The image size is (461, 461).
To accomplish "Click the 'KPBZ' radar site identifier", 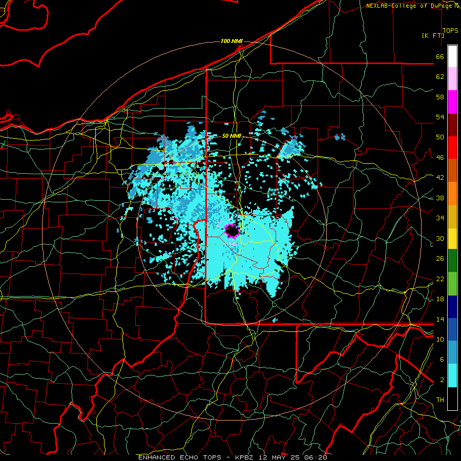I will (245, 457).
